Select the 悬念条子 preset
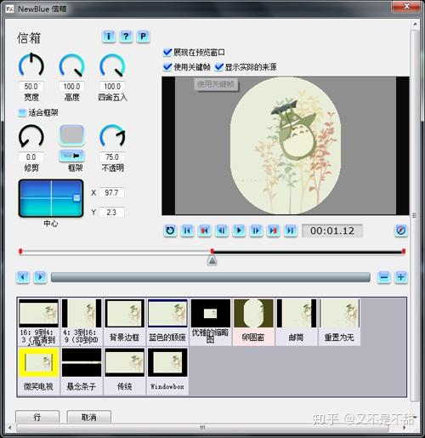 pyautogui.click(x=82, y=371)
